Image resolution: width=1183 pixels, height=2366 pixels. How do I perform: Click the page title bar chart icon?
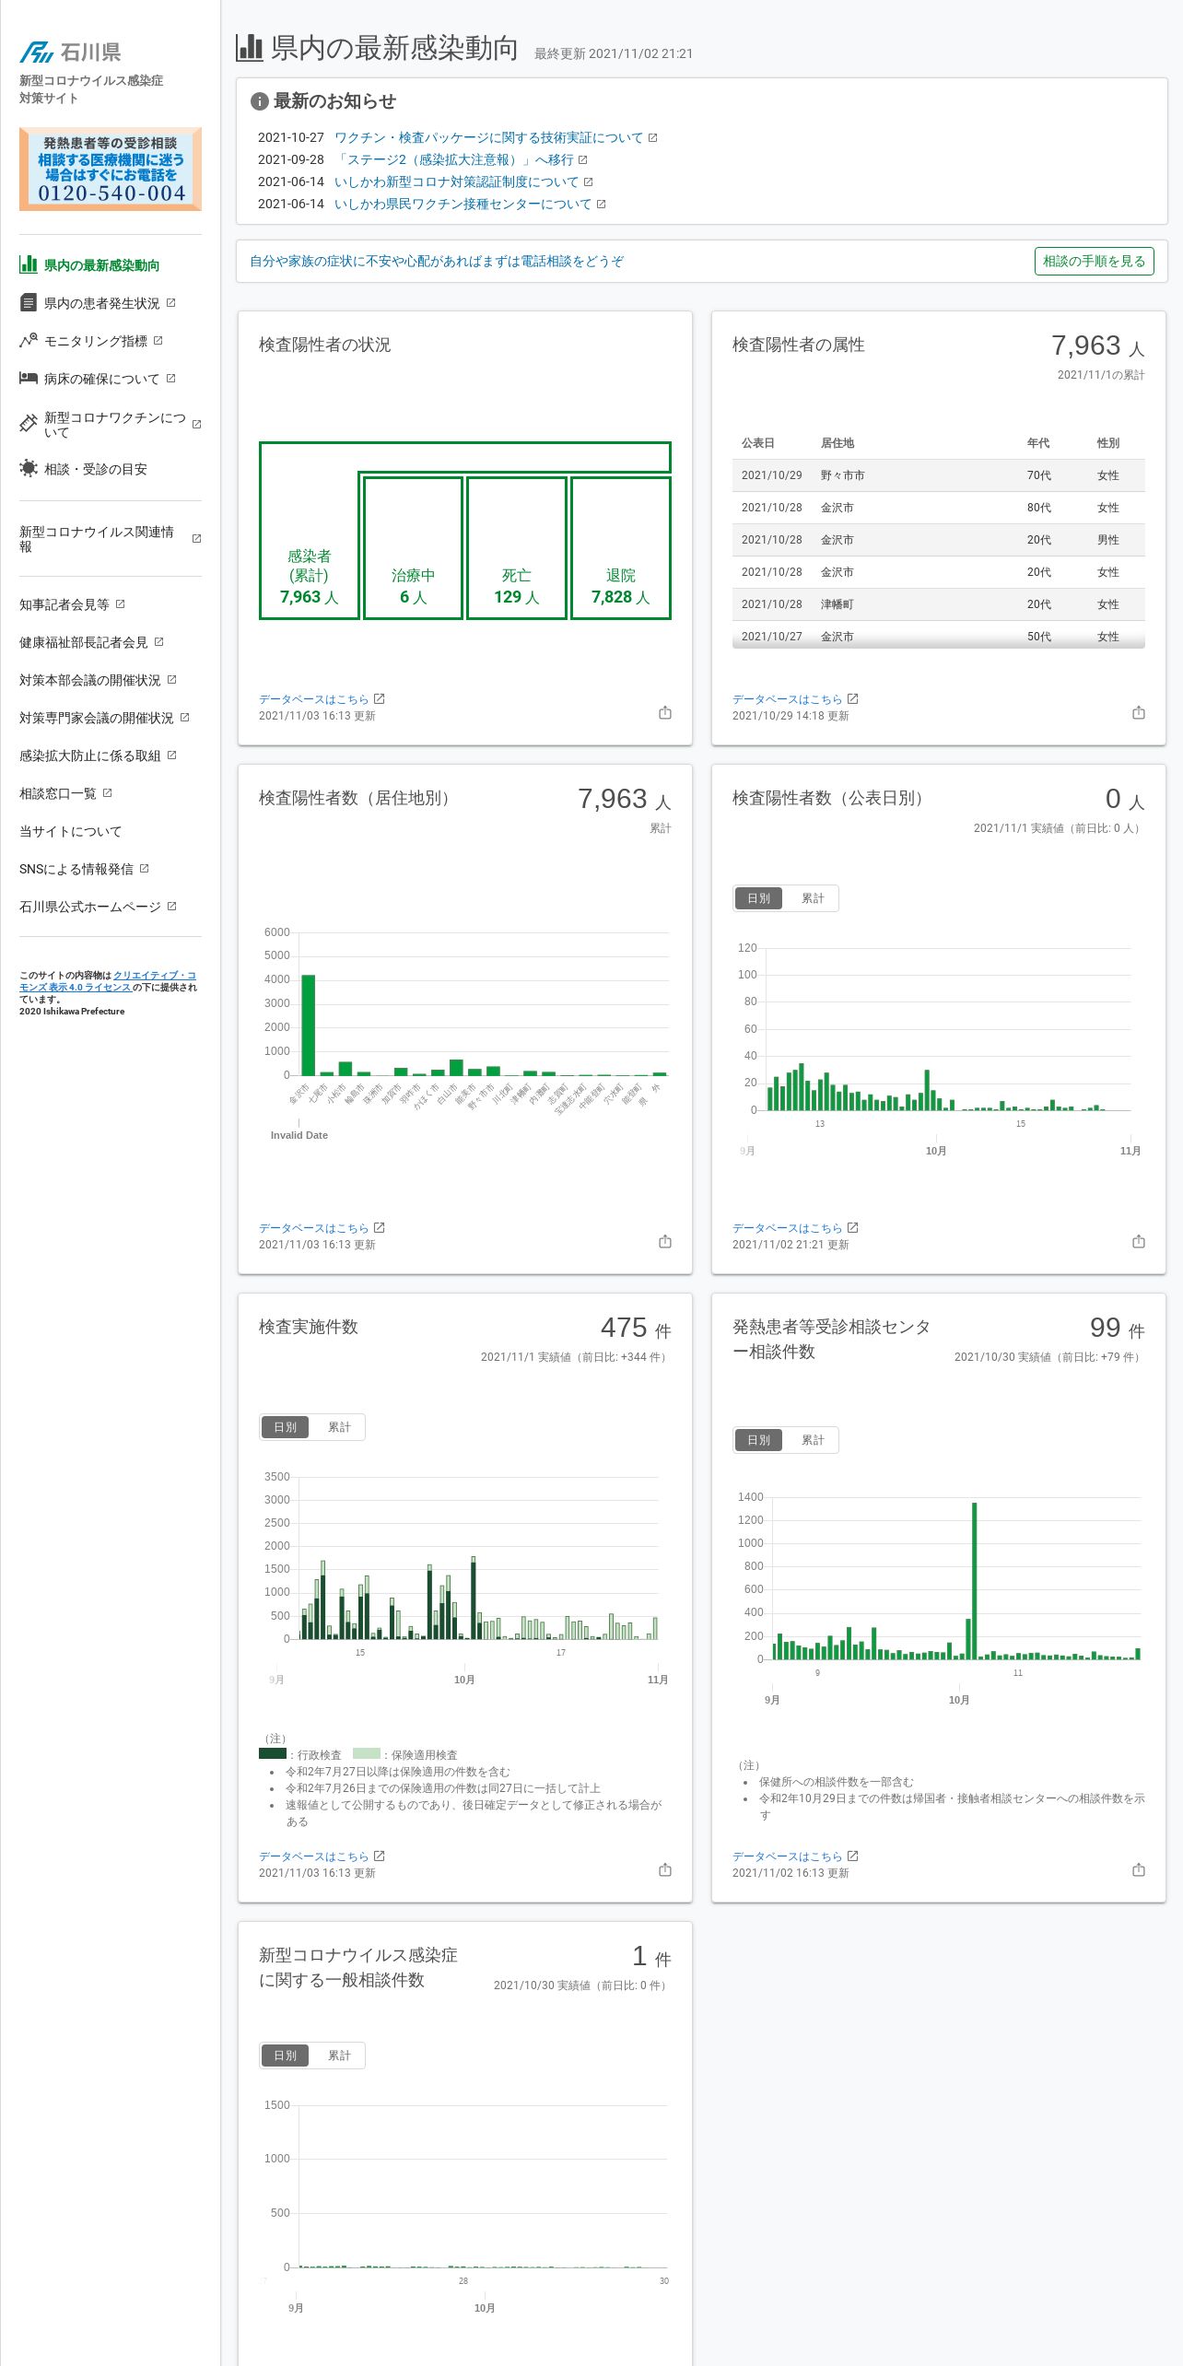pos(250,48)
